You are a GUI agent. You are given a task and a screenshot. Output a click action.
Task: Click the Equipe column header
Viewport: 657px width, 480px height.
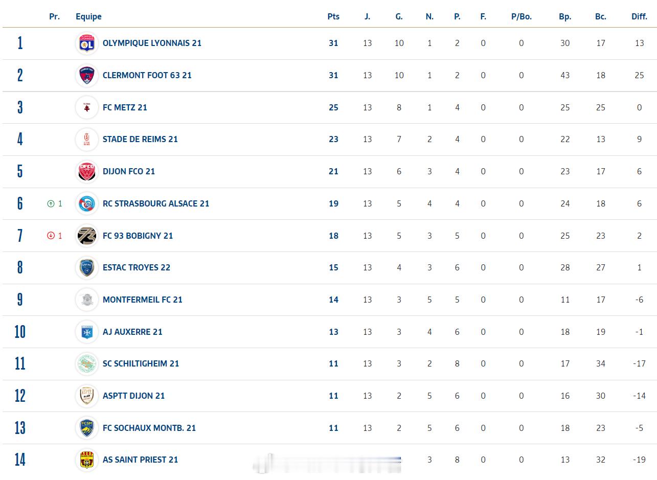[88, 16]
